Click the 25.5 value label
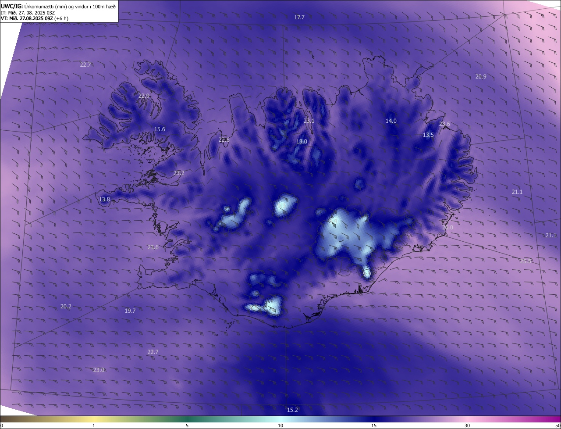 tap(525, 261)
